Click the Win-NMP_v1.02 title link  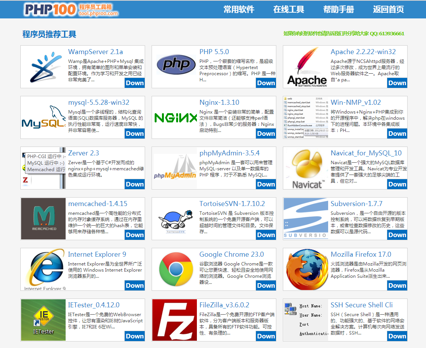click(356, 102)
